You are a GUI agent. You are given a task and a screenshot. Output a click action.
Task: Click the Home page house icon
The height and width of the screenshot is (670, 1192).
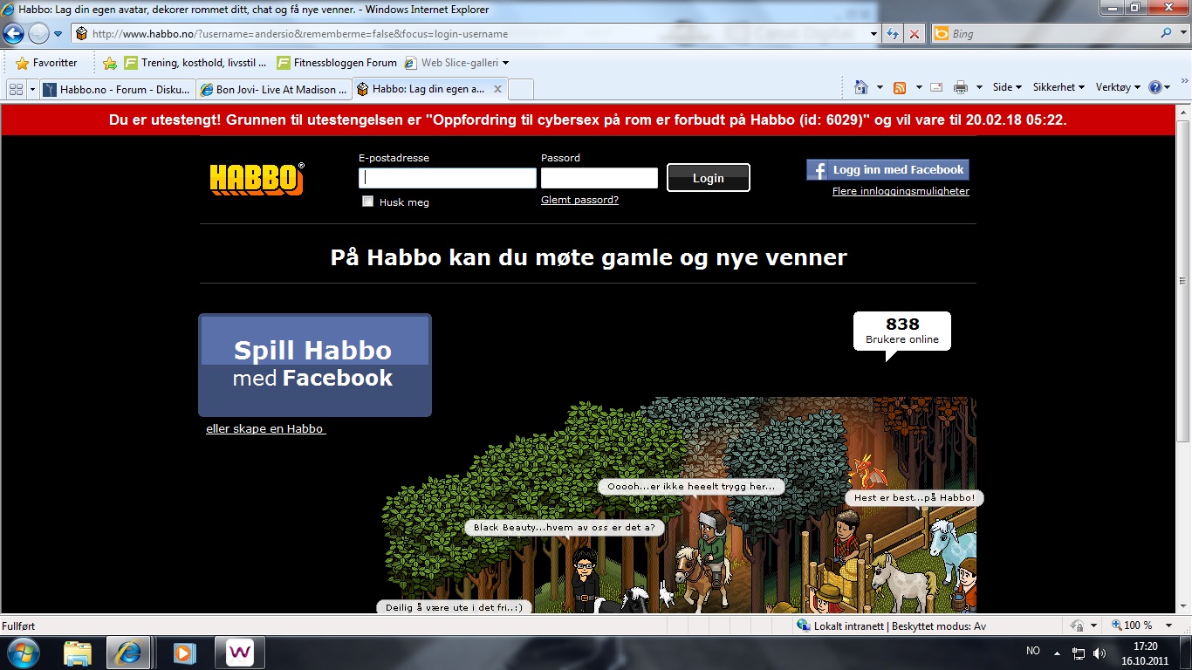[x=861, y=87]
